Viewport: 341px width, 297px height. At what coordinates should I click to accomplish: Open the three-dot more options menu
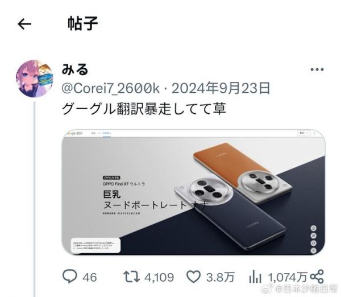317,69
